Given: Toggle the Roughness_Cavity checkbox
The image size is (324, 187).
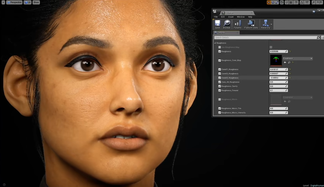Looking at the screenshot, I should tap(219, 86).
